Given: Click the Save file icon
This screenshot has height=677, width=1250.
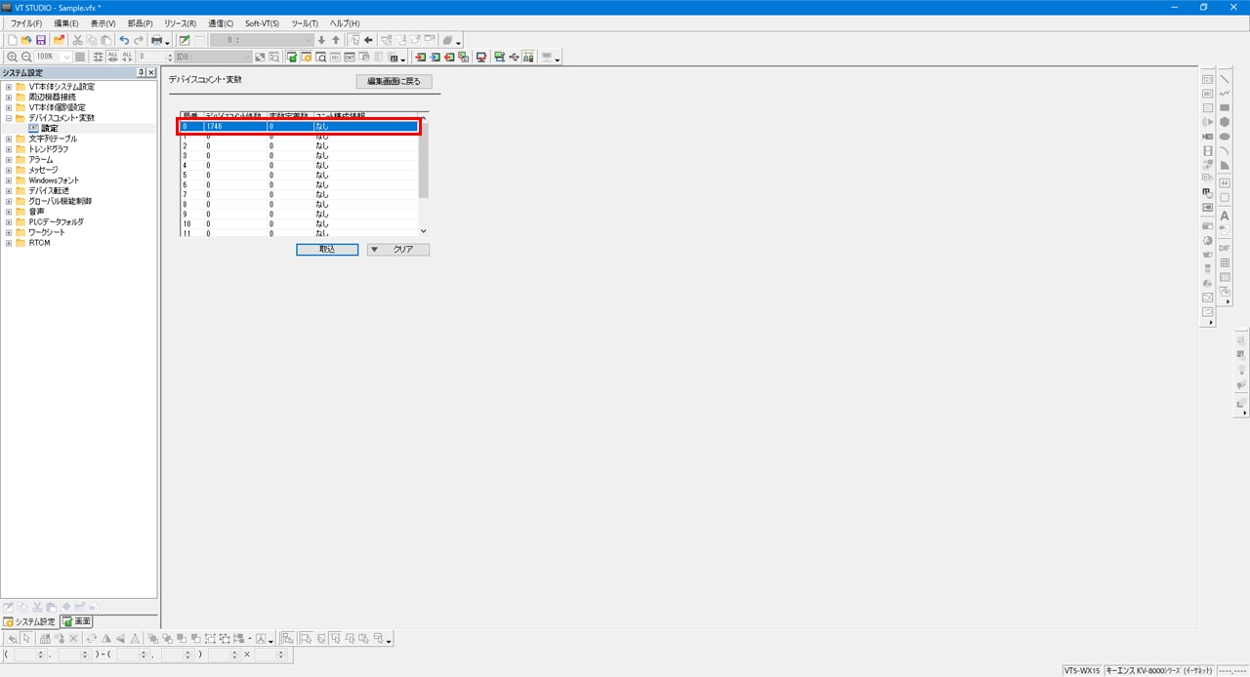Looking at the screenshot, I should point(41,40).
